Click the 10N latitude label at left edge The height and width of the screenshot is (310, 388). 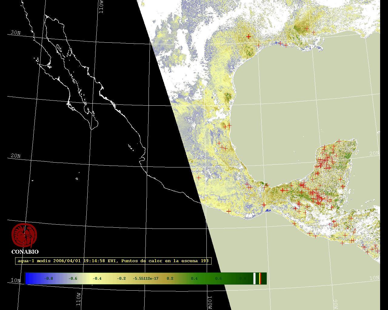tap(15, 280)
